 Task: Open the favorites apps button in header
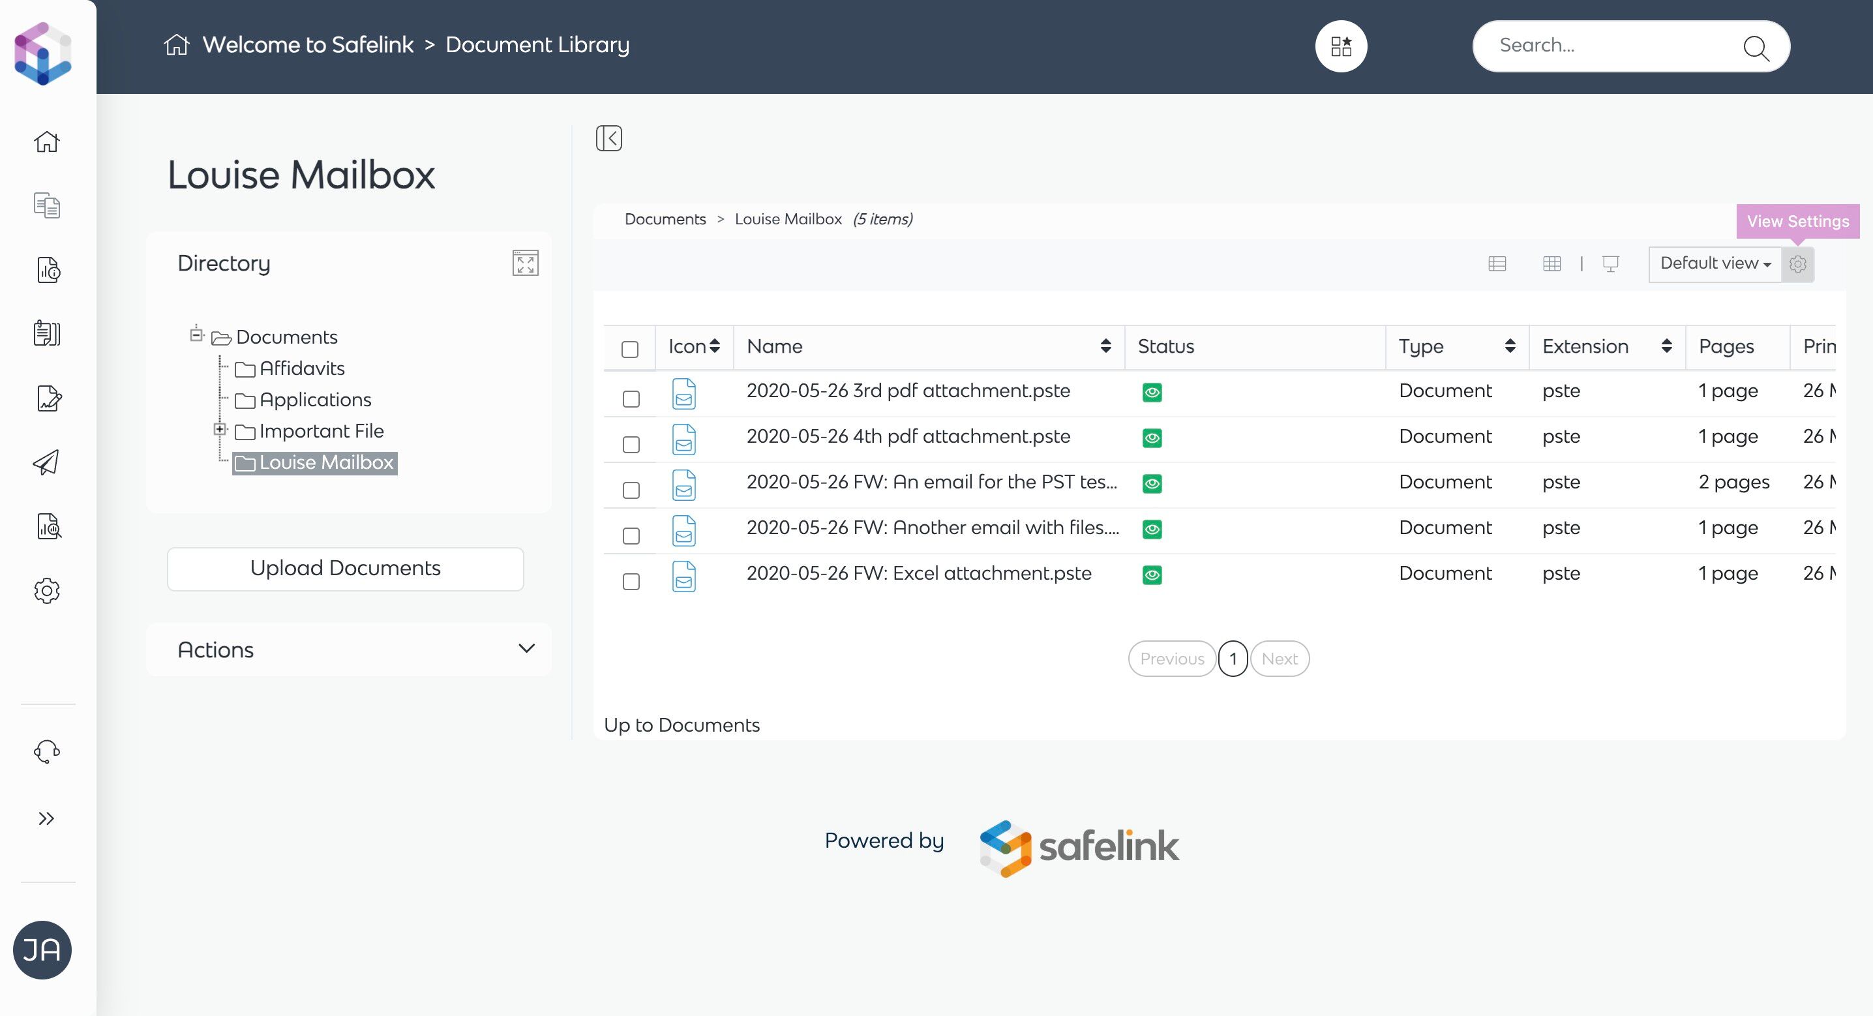pyautogui.click(x=1341, y=46)
